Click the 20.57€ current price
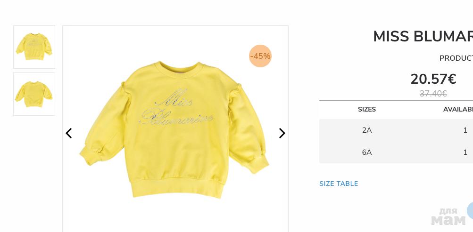The height and width of the screenshot is (232, 473). point(433,79)
